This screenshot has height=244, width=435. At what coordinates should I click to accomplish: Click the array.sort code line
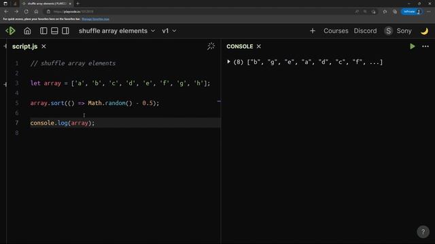tap(94, 103)
